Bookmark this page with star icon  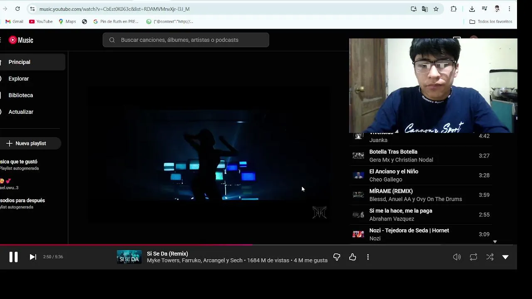point(436,9)
